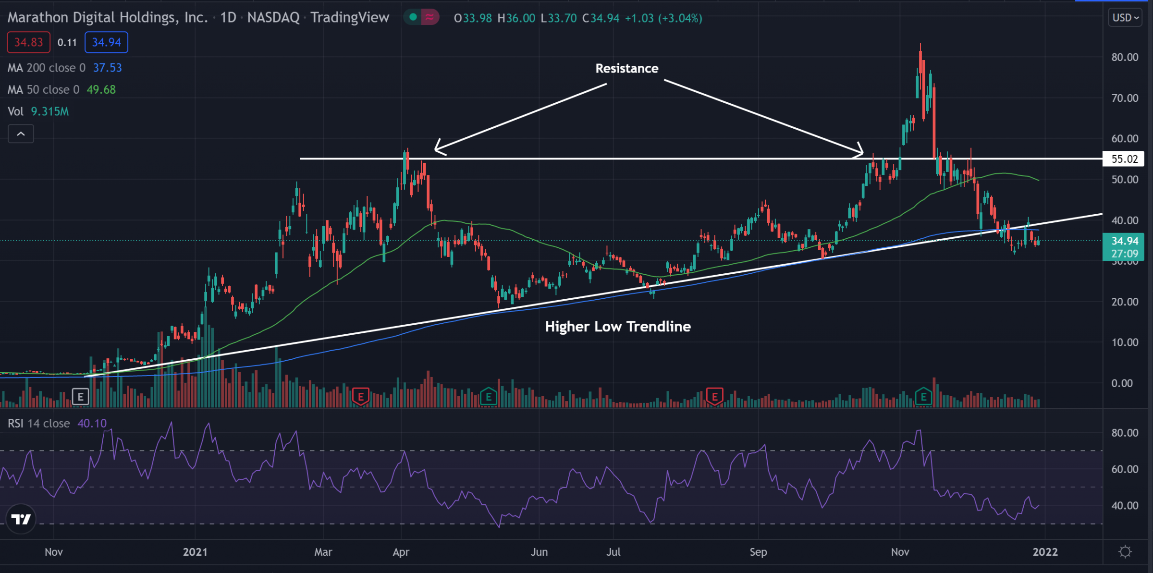Click the 2021 label on time axis
The width and height of the screenshot is (1153, 573).
pyautogui.click(x=195, y=552)
